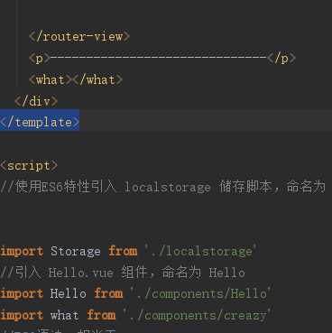This screenshot has height=333, width=332.
Task: Click the Storage identifier
Action: [76, 251]
